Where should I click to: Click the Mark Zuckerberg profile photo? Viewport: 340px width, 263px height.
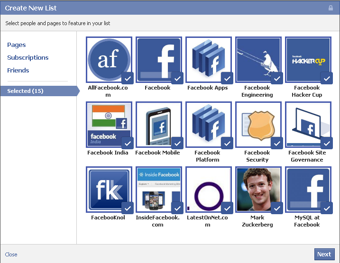[258, 190]
